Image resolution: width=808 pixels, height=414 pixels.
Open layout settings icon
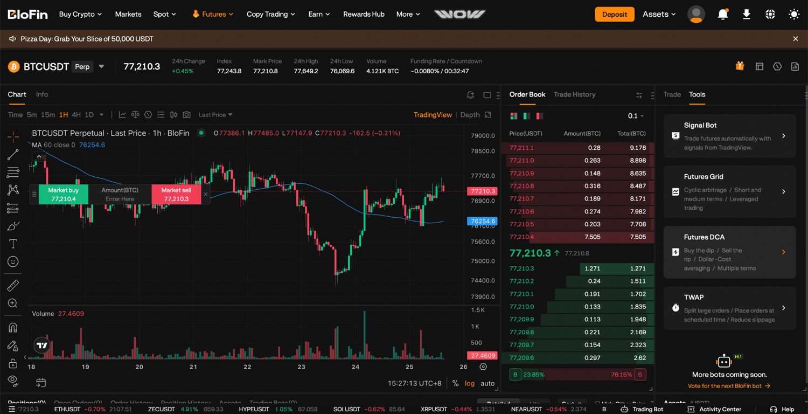(x=760, y=66)
